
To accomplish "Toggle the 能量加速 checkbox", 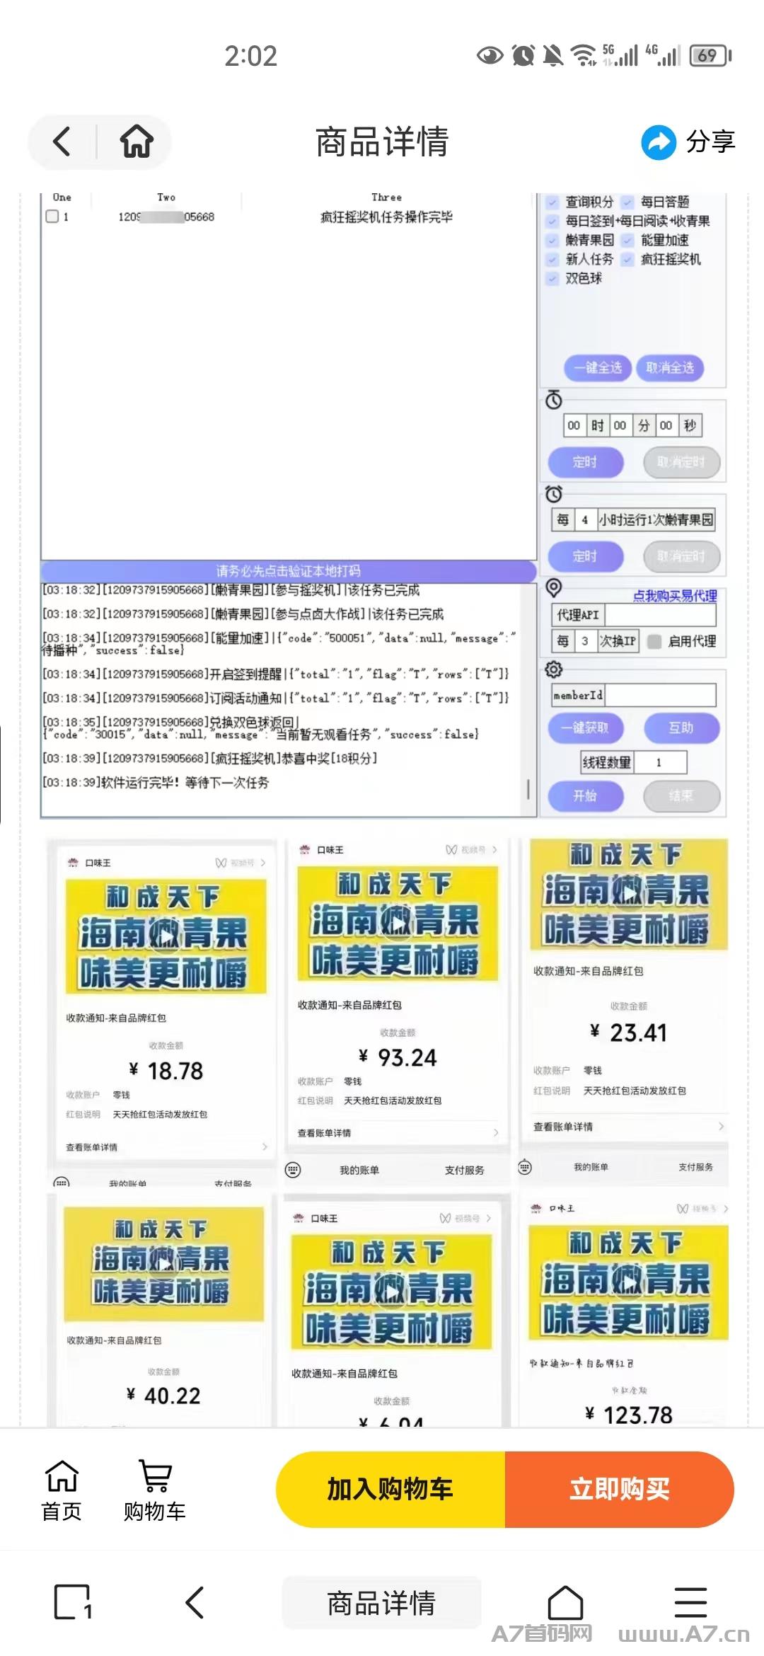I will pos(627,241).
